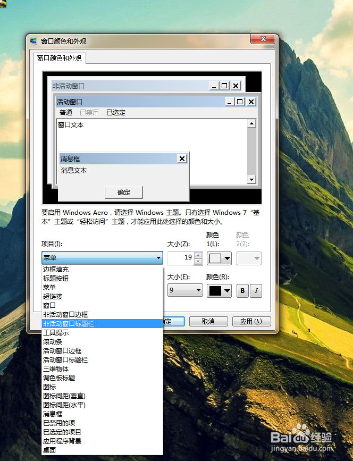Click the 大小(Z) size field showing 19
This screenshot has height=461, width=353.
181,258
